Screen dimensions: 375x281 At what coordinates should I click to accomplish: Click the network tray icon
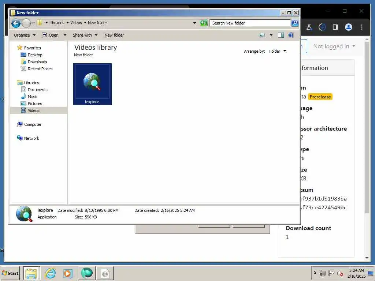coord(323,273)
